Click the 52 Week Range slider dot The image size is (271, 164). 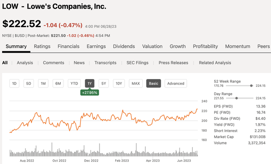(x=251, y=86)
